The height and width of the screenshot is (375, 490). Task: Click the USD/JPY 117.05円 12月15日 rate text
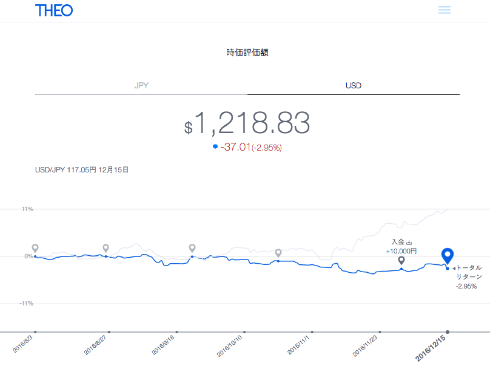click(82, 170)
